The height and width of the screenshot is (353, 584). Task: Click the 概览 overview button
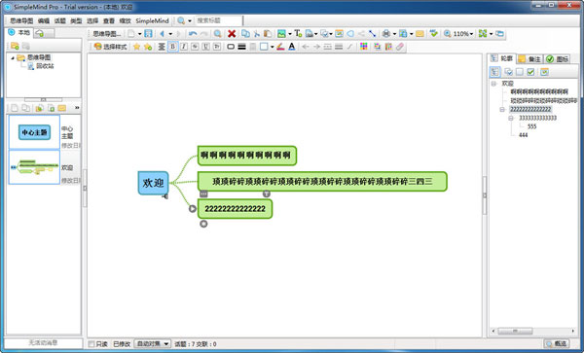(557, 343)
